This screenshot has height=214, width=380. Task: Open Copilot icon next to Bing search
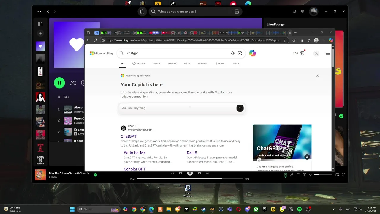coord(253,53)
